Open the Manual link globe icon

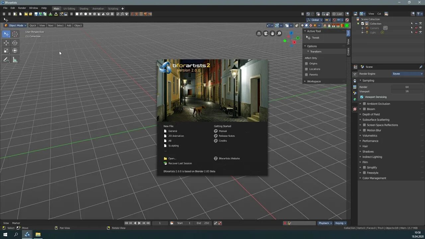[x=216, y=131]
